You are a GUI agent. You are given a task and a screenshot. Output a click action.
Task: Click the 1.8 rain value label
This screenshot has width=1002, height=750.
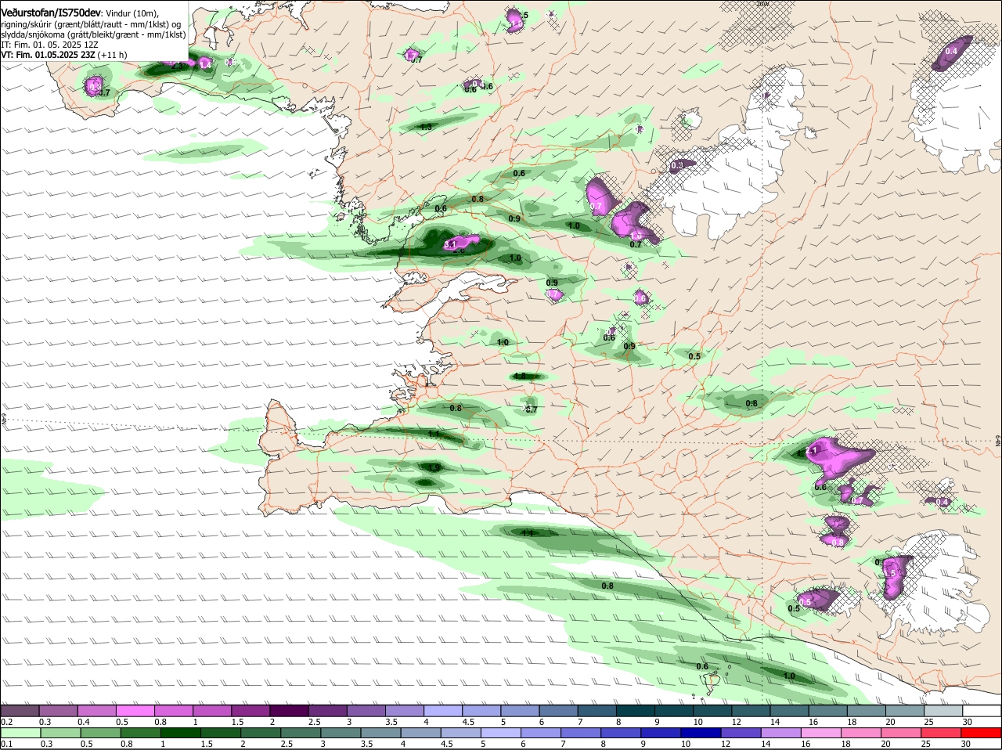click(x=520, y=376)
